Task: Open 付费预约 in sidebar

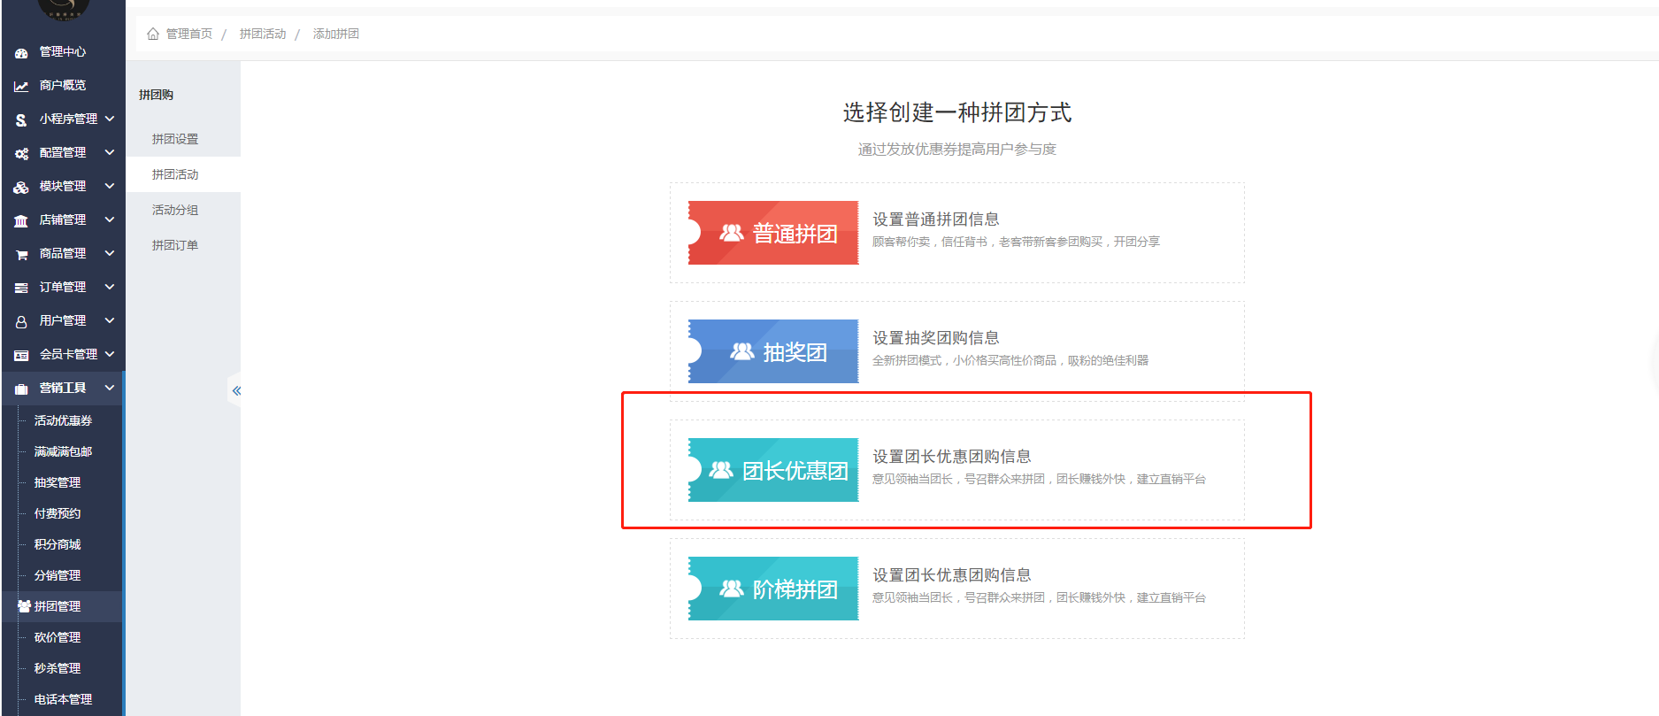Action: click(x=58, y=513)
